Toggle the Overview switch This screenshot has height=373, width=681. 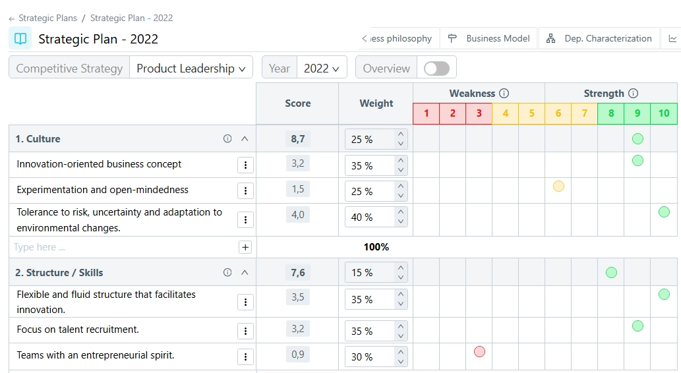pos(436,69)
